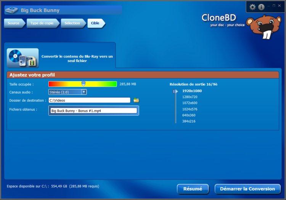Go to the Source step tab
The height and width of the screenshot is (200, 286).
pos(14,23)
